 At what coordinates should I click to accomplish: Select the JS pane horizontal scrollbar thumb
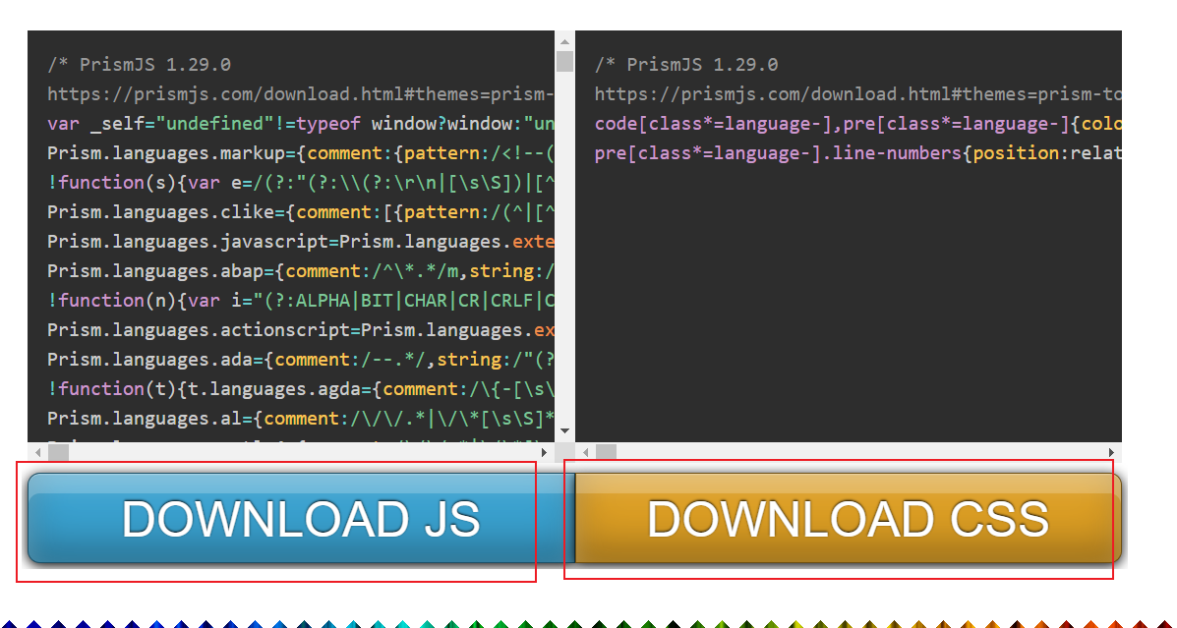tap(59, 453)
